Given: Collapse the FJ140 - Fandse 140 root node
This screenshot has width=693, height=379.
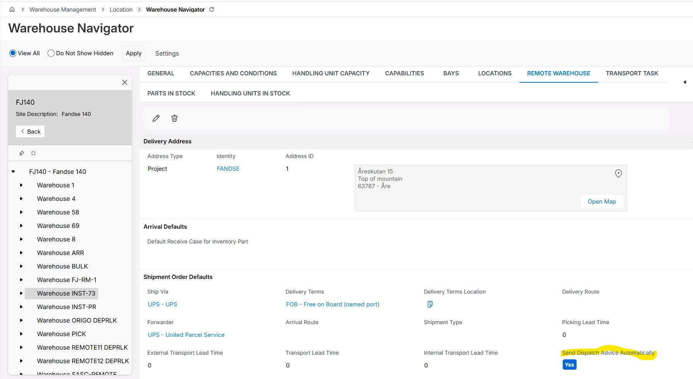Looking at the screenshot, I should tap(13, 172).
